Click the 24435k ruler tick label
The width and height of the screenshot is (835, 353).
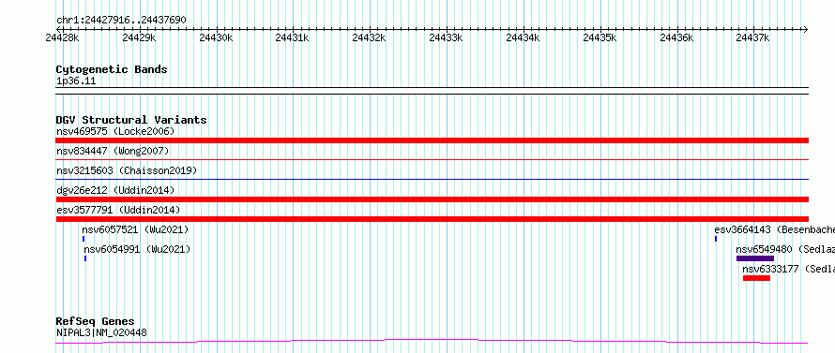point(600,37)
